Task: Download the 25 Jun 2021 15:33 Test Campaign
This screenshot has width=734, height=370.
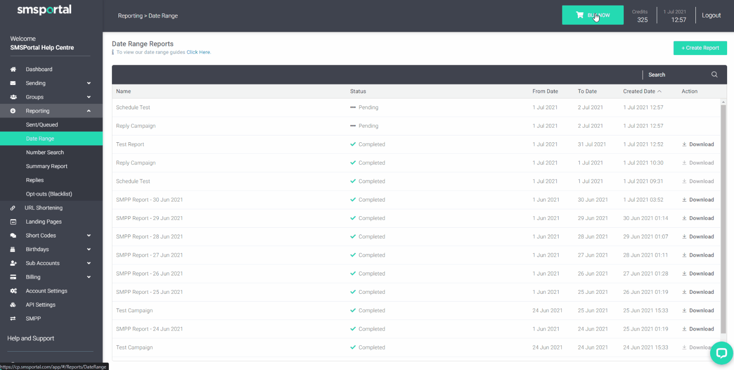Action: [x=698, y=311]
